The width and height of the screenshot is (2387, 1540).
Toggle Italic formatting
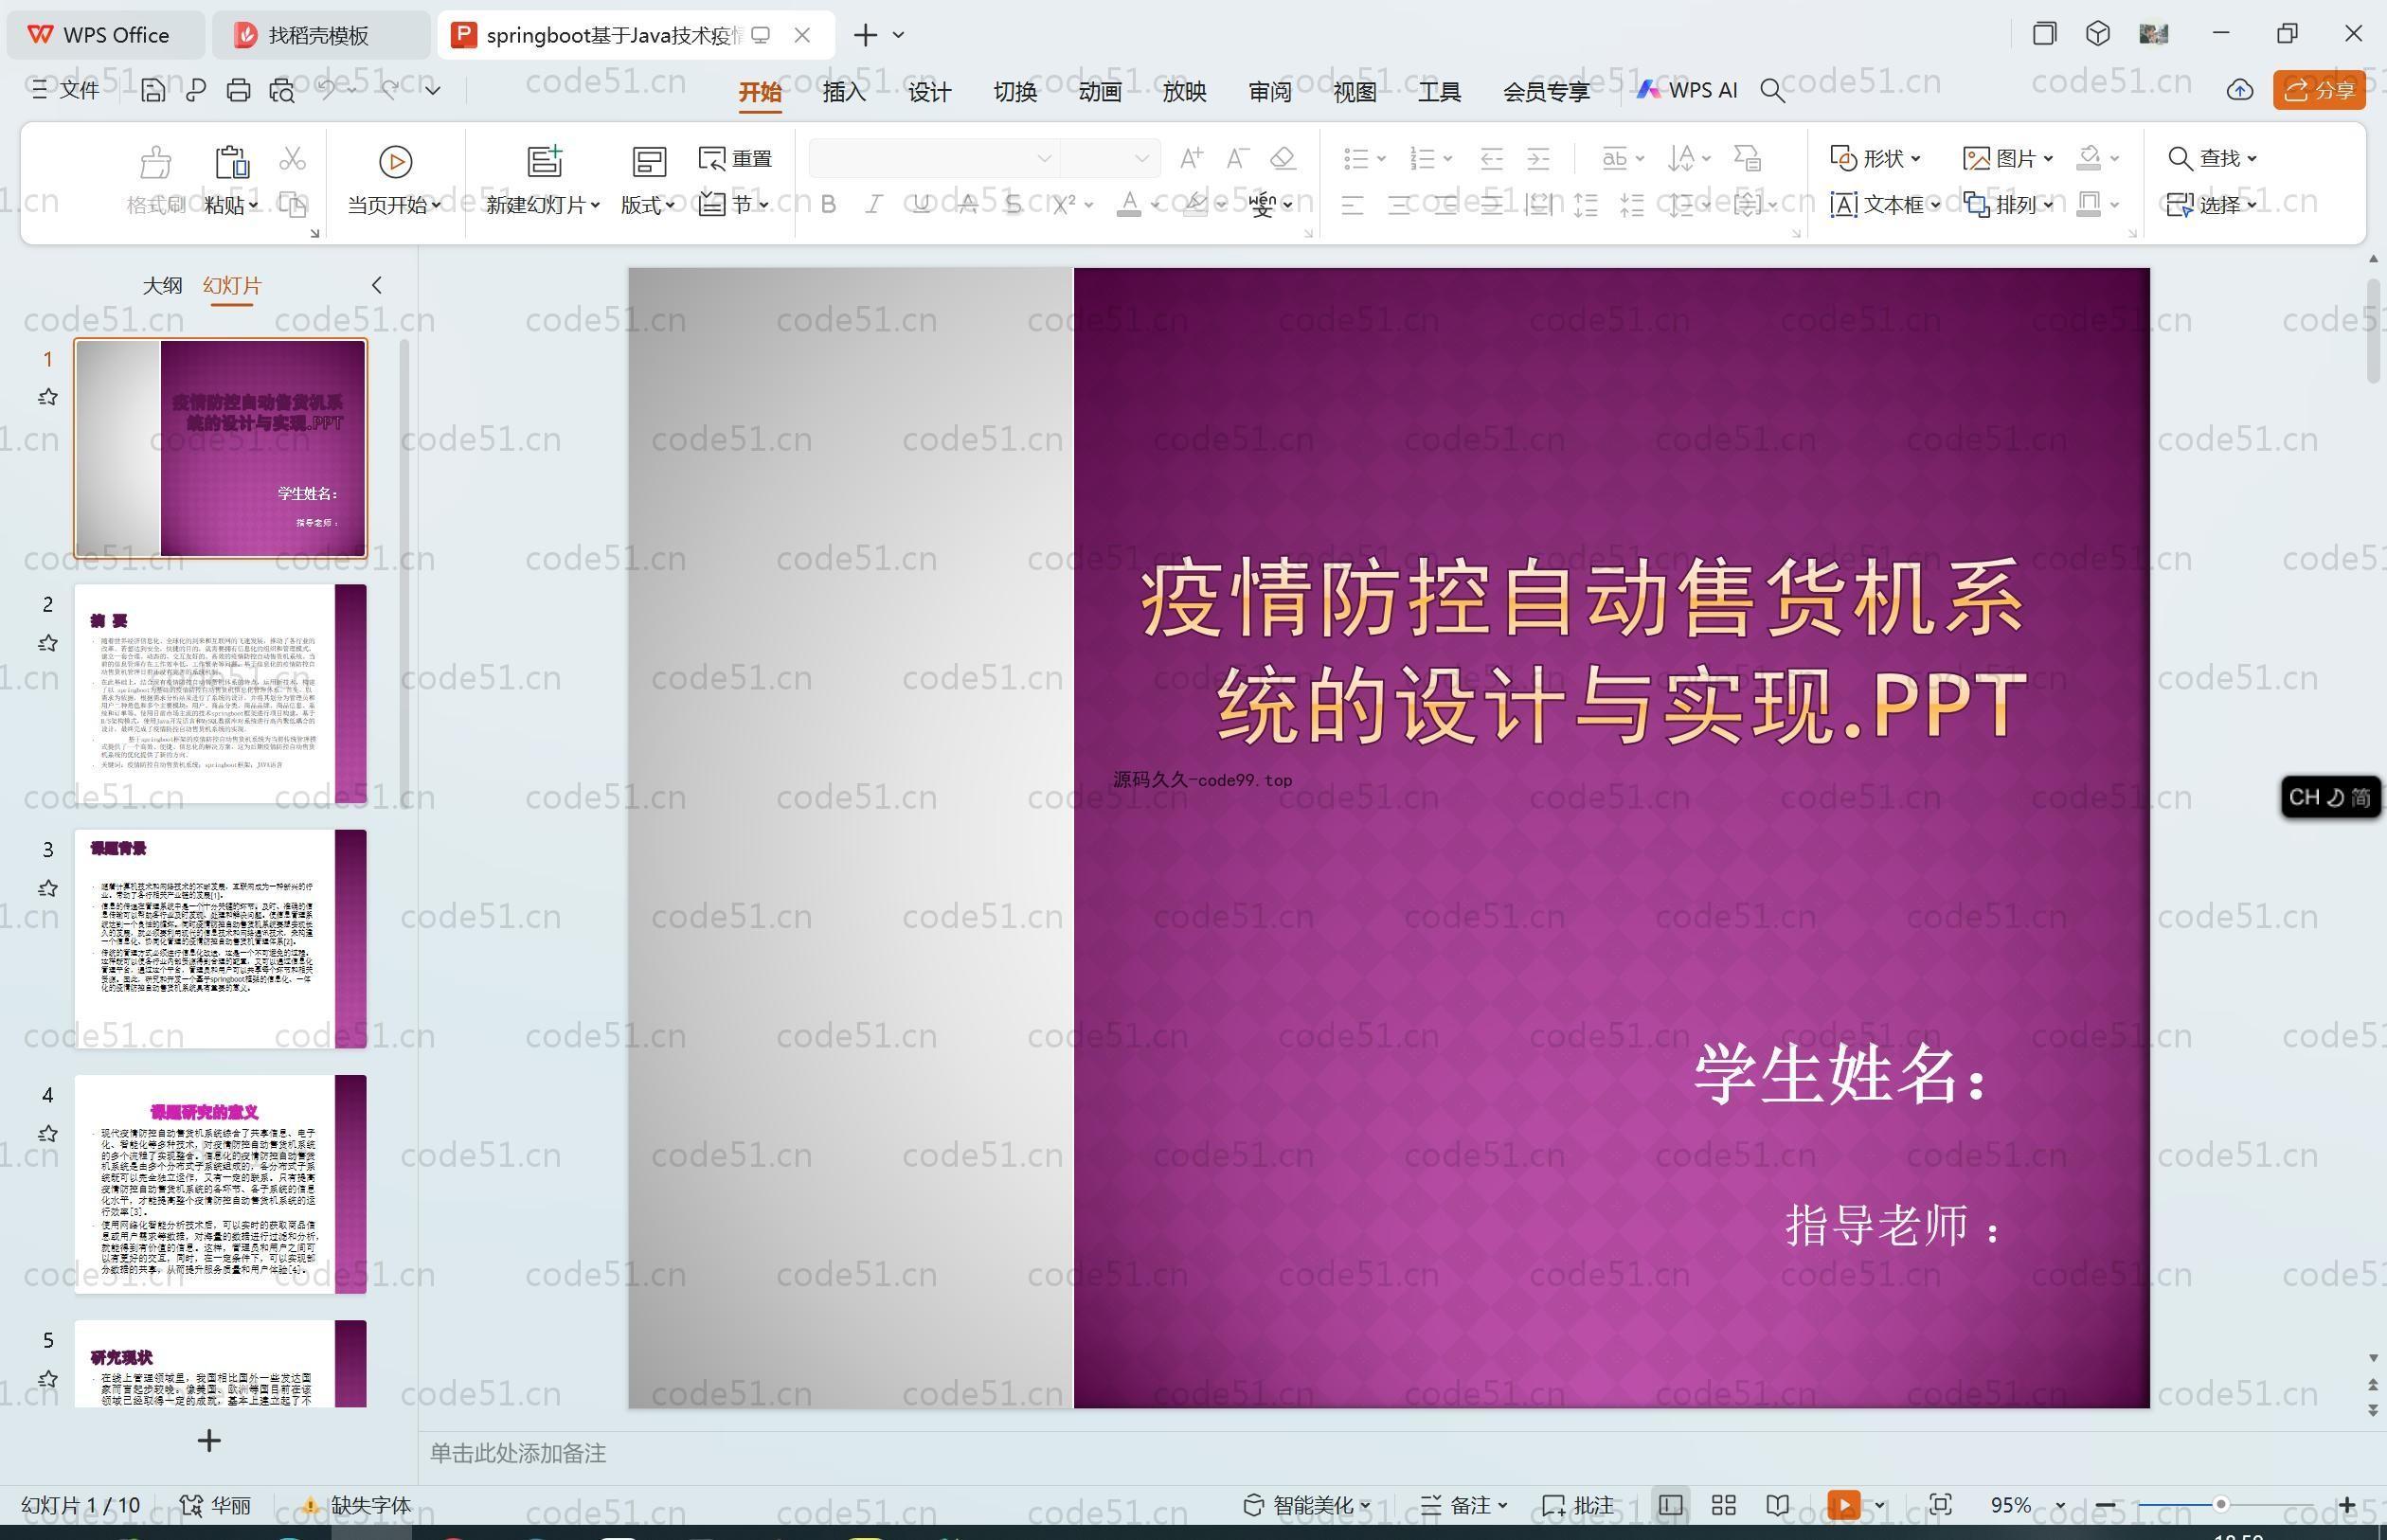pos(874,204)
